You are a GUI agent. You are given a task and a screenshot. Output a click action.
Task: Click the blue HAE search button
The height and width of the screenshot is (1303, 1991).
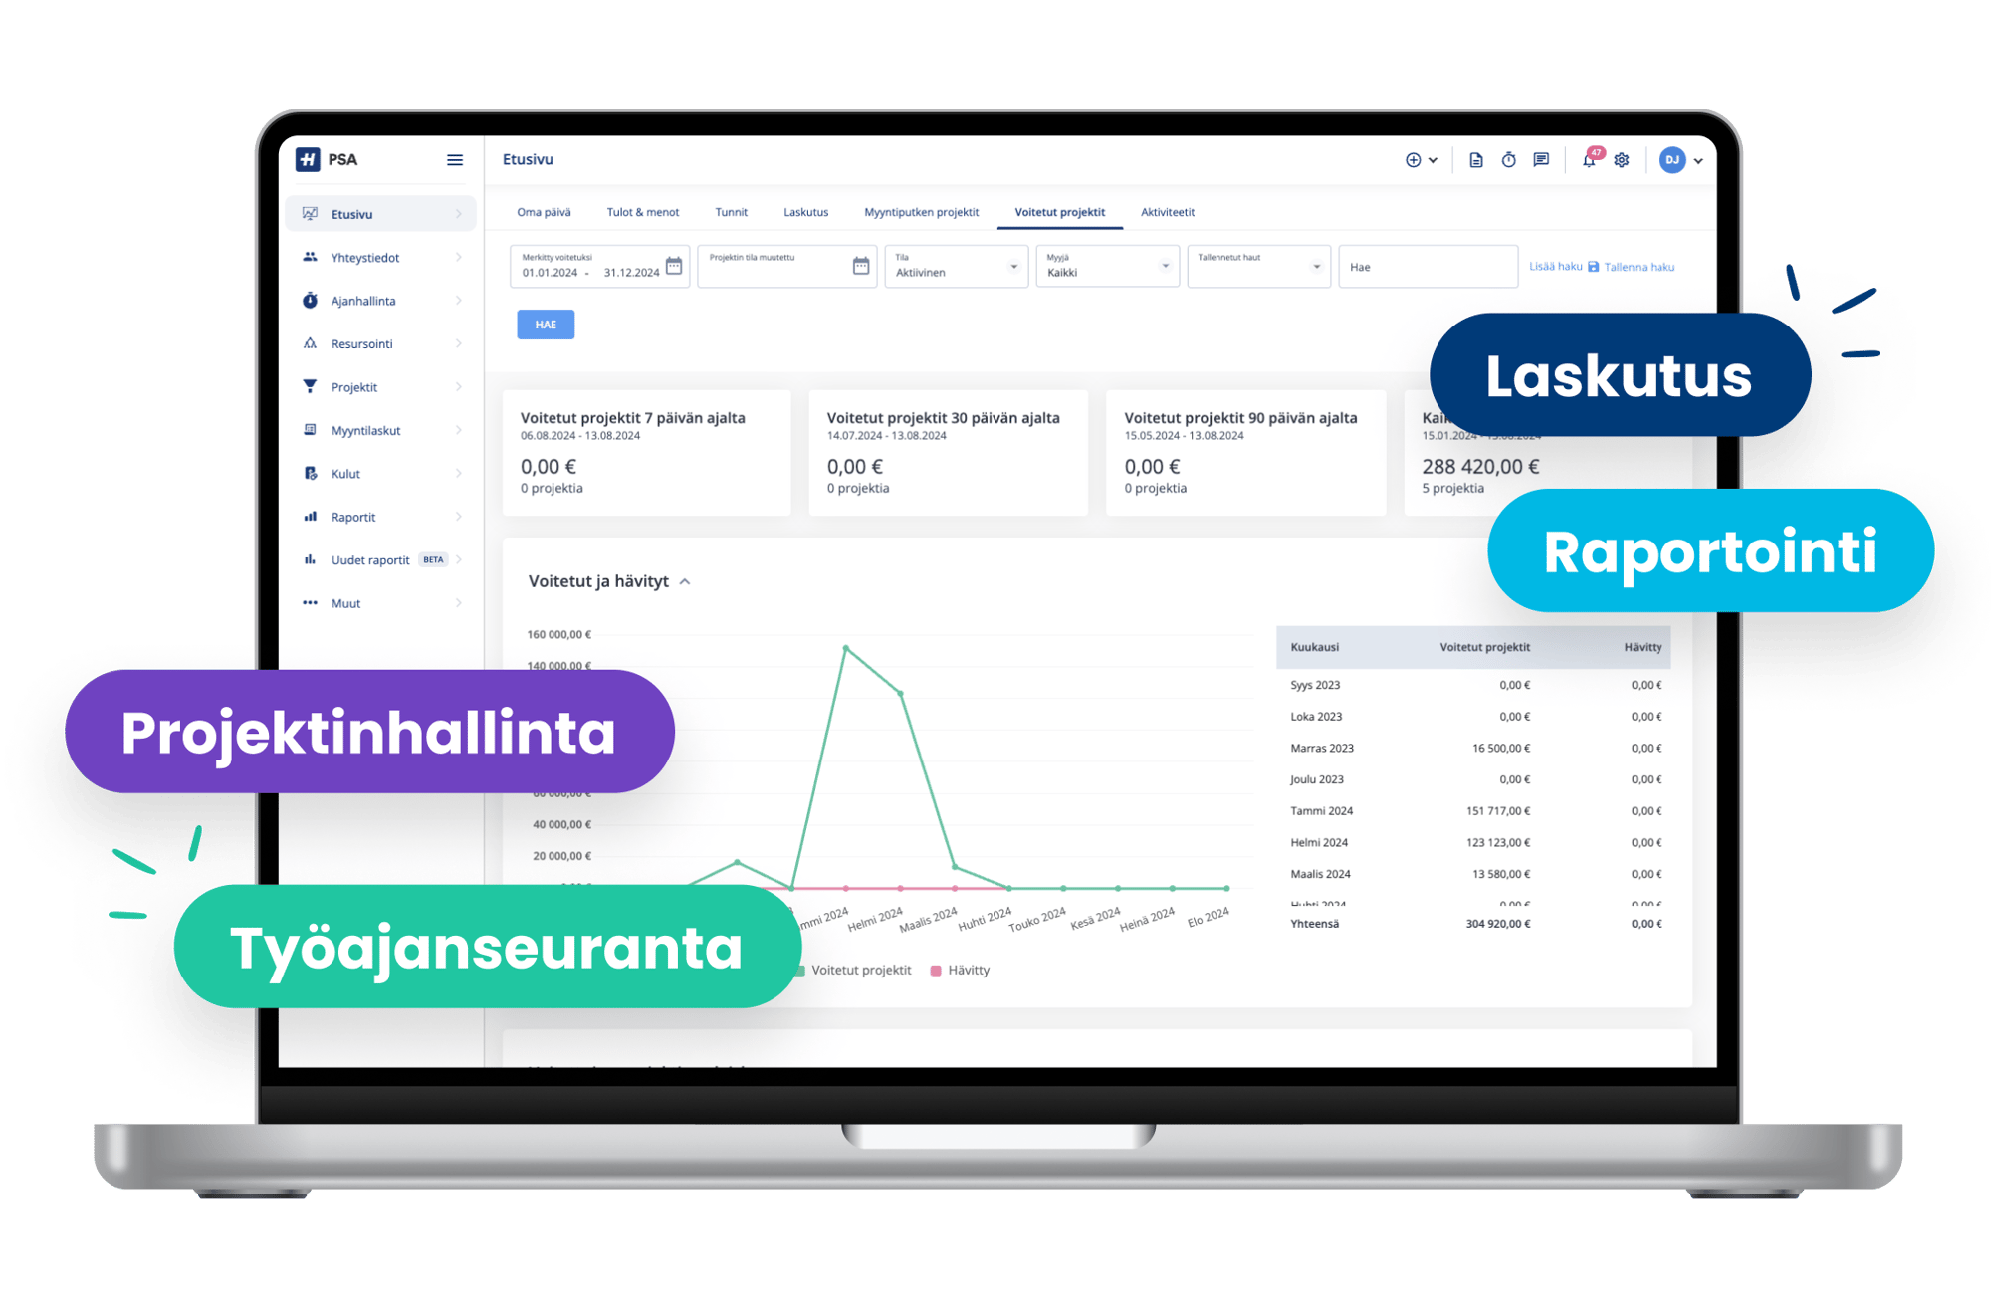pos(546,325)
